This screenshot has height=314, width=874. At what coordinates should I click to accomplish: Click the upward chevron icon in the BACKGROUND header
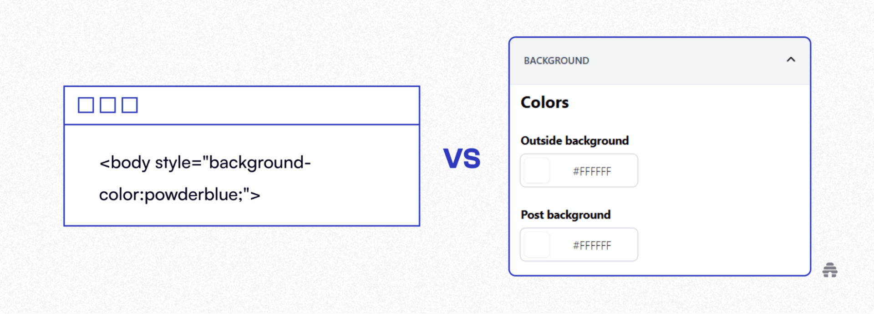click(x=791, y=60)
